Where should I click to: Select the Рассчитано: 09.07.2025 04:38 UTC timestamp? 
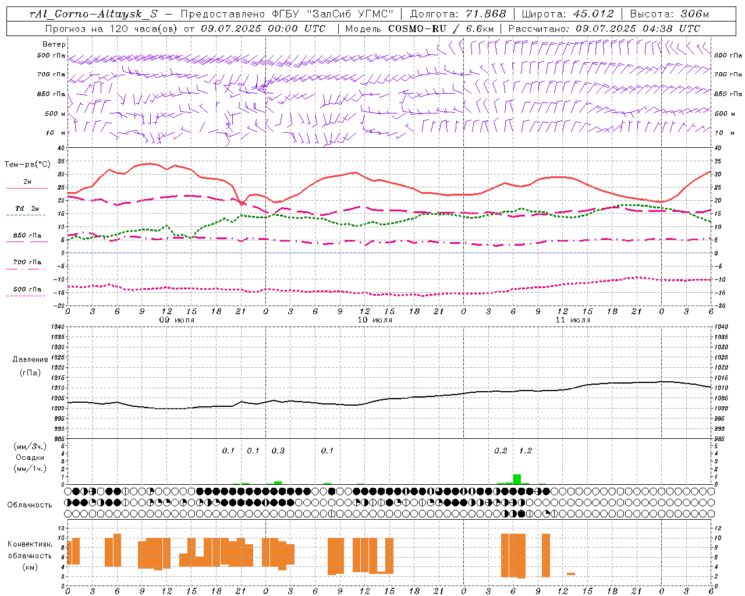tap(604, 29)
